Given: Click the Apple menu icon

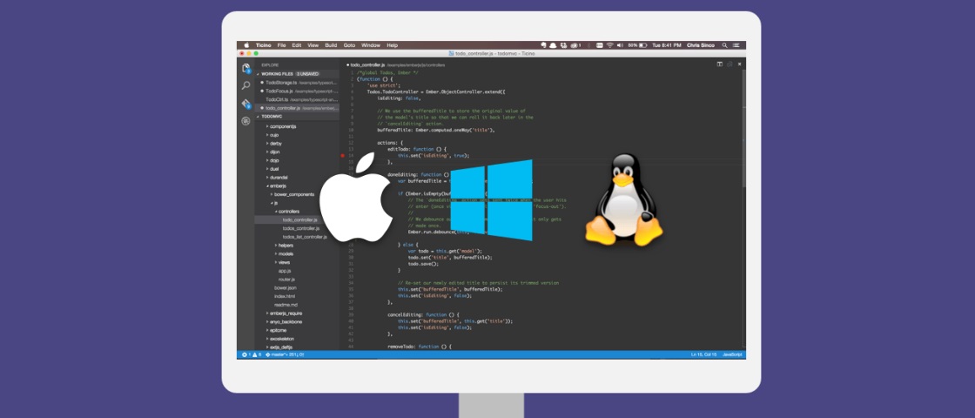Looking at the screenshot, I should click(x=246, y=45).
